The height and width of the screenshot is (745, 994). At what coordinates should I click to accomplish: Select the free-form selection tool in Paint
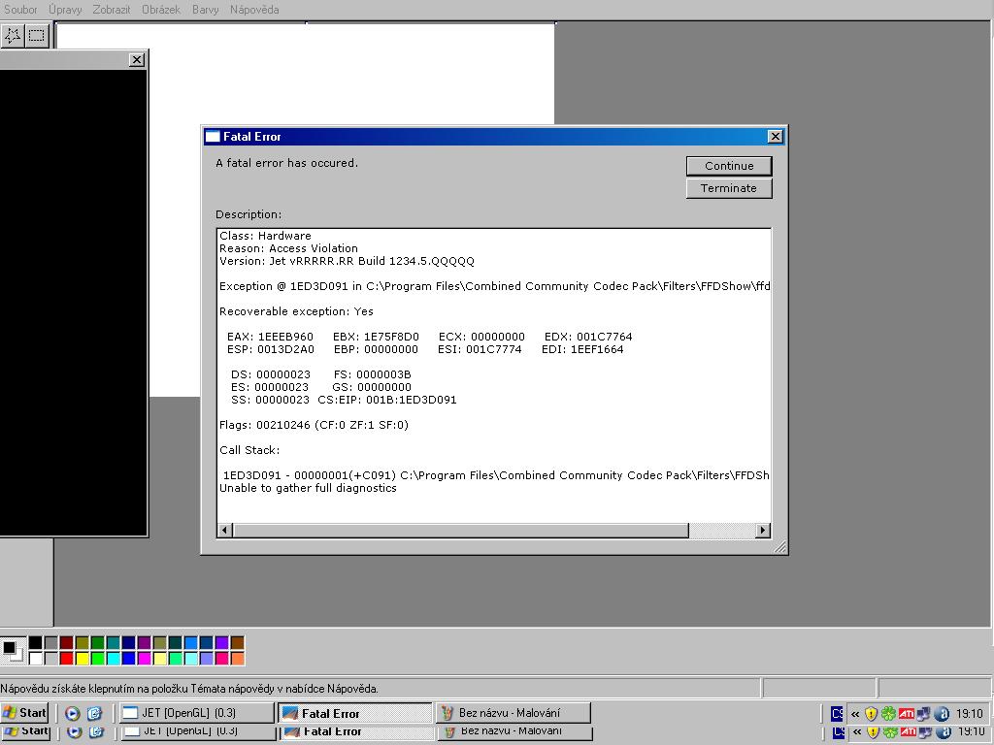pyautogui.click(x=13, y=36)
